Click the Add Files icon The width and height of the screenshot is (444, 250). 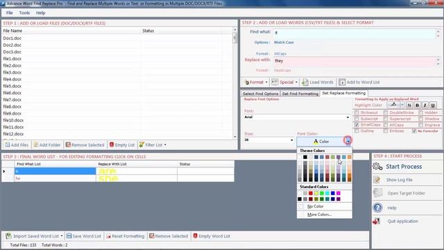click(x=8, y=145)
